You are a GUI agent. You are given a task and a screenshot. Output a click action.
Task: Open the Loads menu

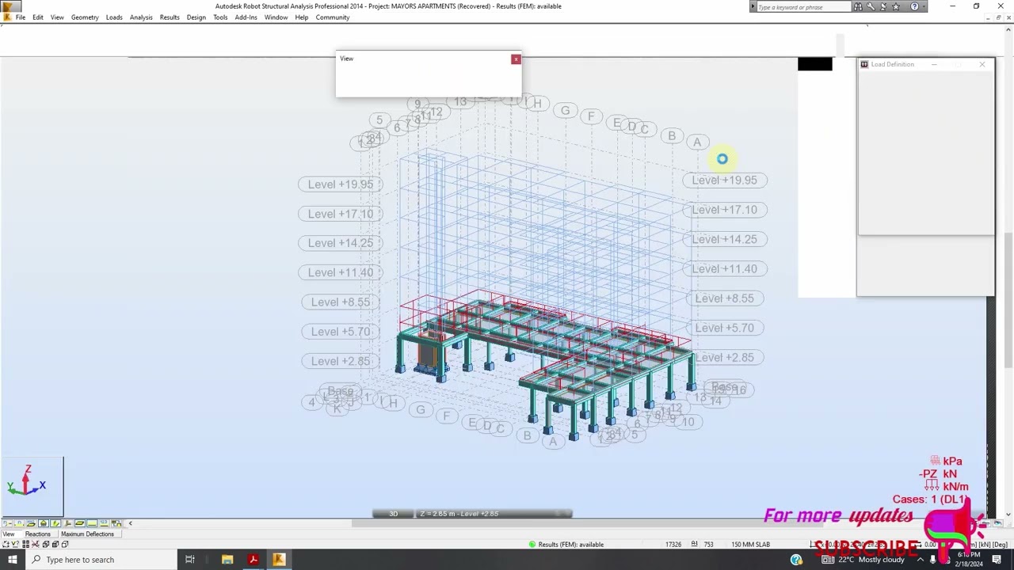(x=114, y=17)
